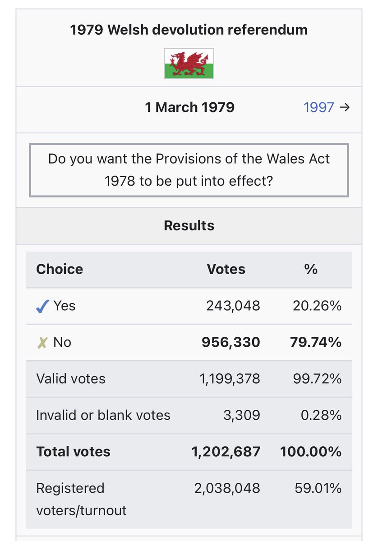Click Invalid or blank votes label

tap(103, 415)
